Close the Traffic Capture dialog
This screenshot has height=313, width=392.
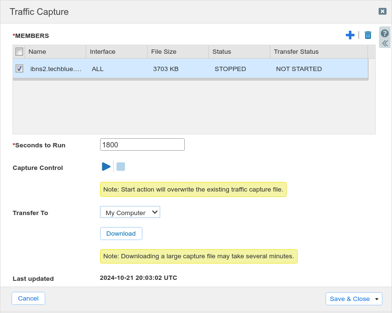tap(382, 12)
